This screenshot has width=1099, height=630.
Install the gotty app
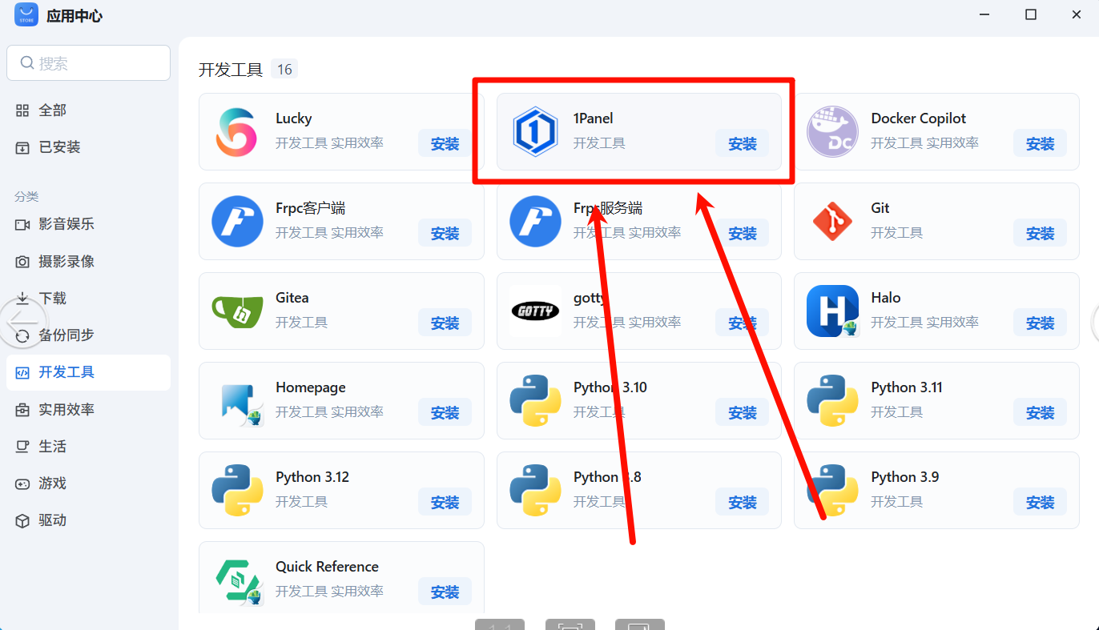tap(743, 323)
